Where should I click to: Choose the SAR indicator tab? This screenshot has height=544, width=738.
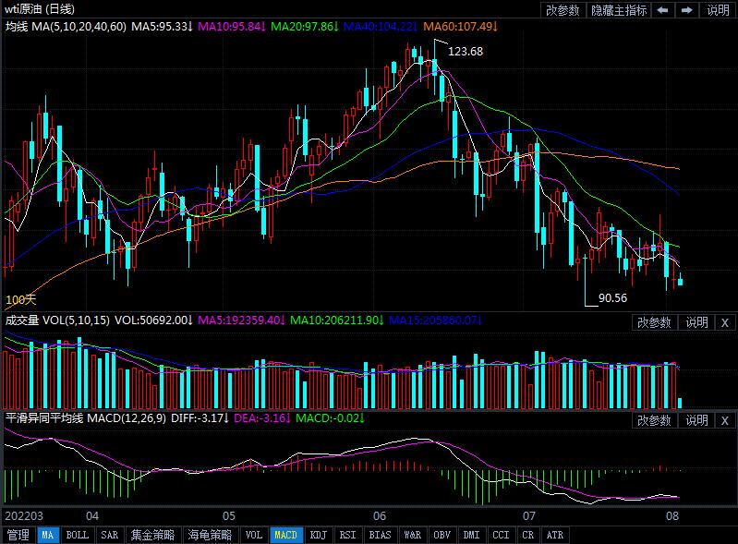pyautogui.click(x=109, y=535)
